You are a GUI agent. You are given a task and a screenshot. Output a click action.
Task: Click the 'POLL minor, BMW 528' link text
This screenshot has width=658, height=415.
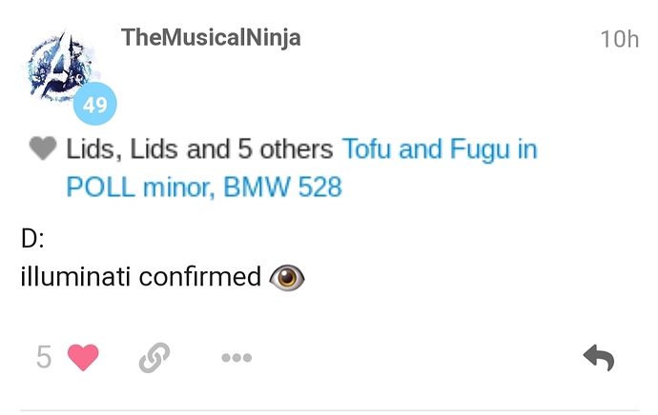tap(203, 187)
